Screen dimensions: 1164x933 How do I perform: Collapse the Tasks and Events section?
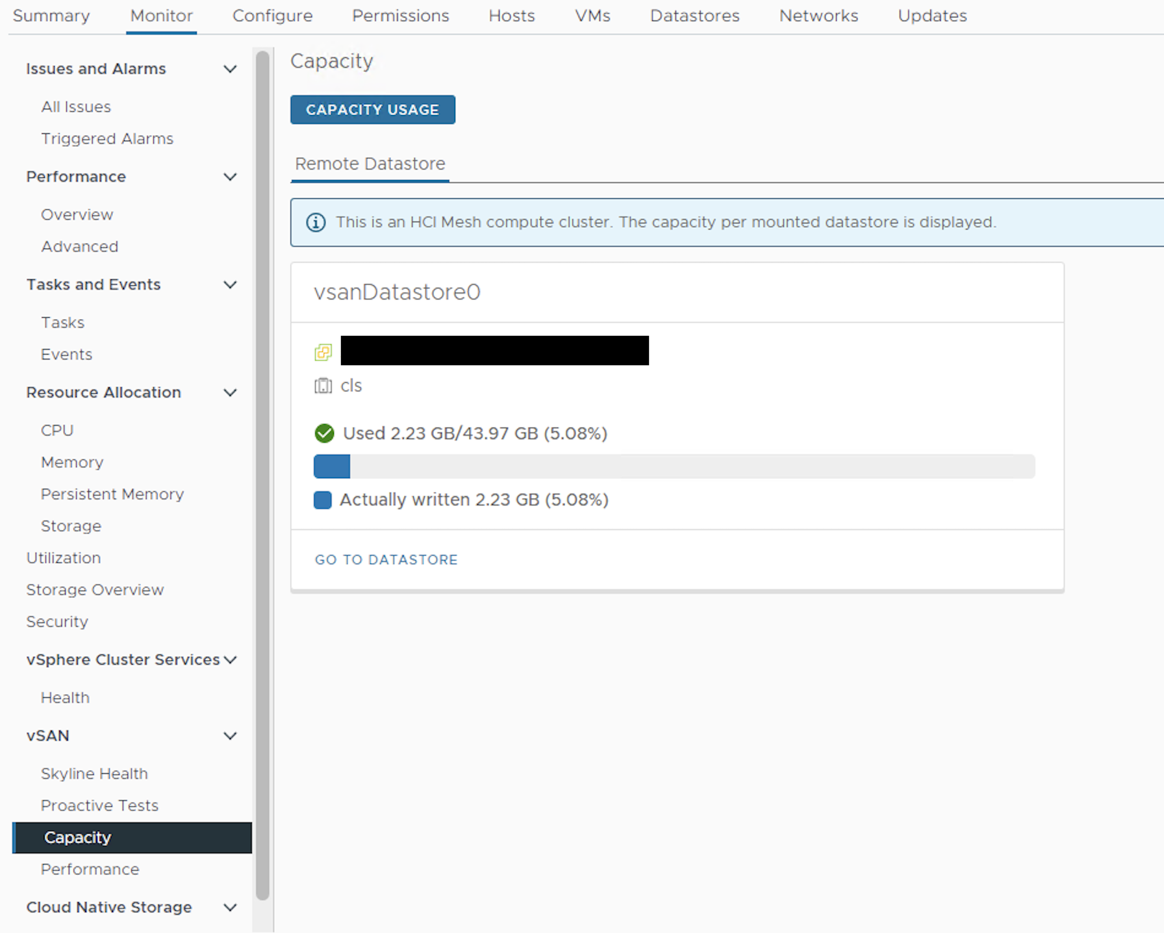tap(230, 285)
